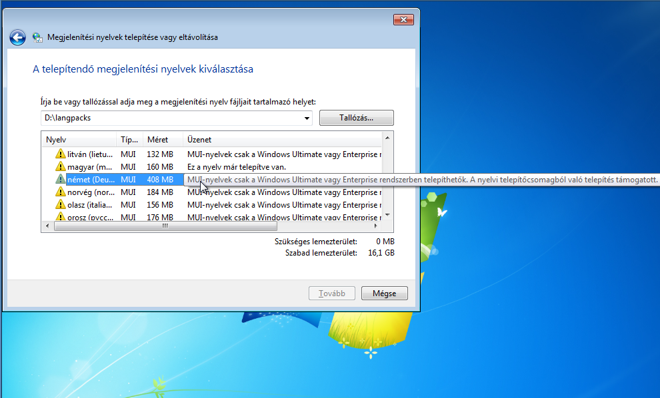Cancel the wizard with Mégse
660x398 pixels.
click(384, 294)
